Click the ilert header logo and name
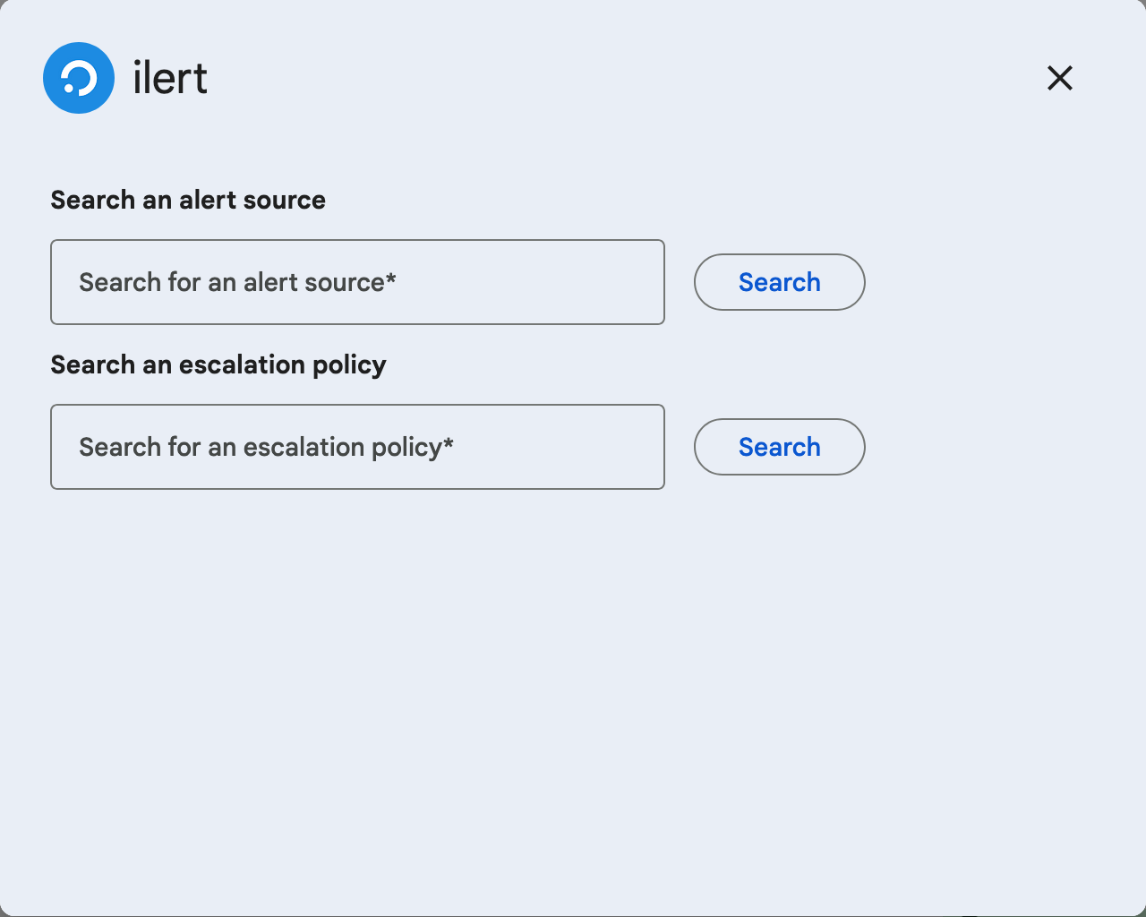 (x=126, y=78)
